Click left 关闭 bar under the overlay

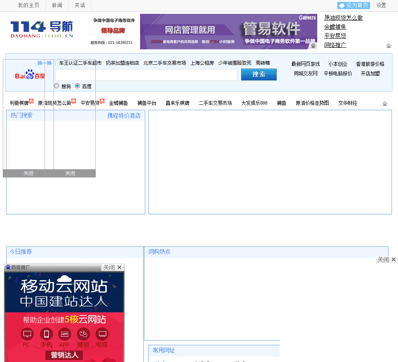click(x=28, y=173)
